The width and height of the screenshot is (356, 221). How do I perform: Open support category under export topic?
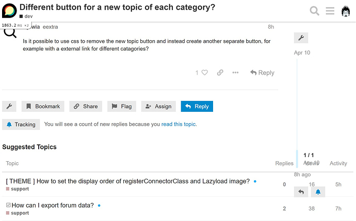pos(18,213)
